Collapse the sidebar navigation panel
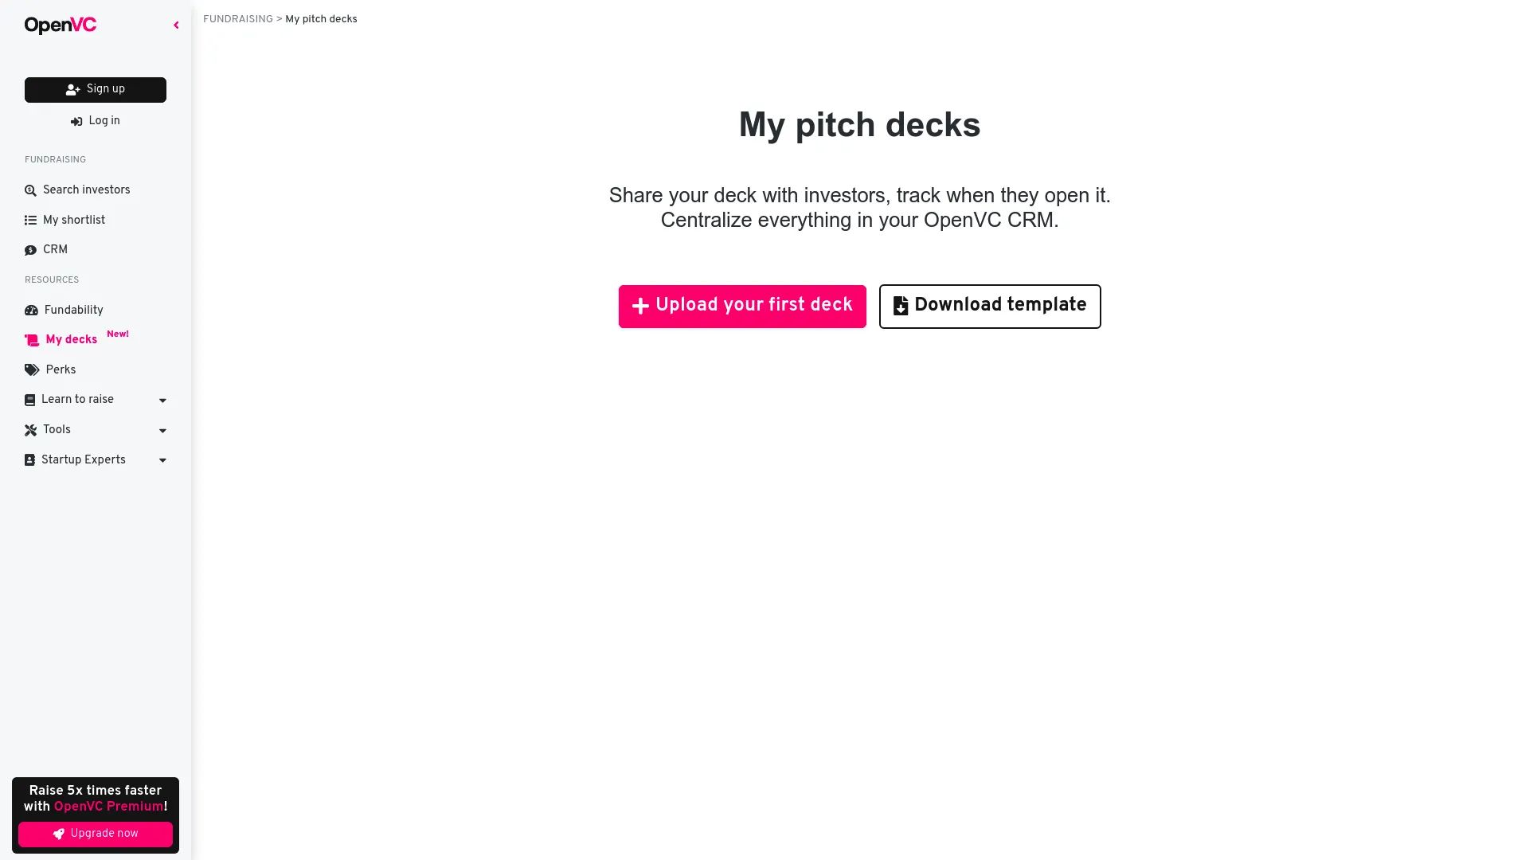The image size is (1529, 860). pos(175,25)
